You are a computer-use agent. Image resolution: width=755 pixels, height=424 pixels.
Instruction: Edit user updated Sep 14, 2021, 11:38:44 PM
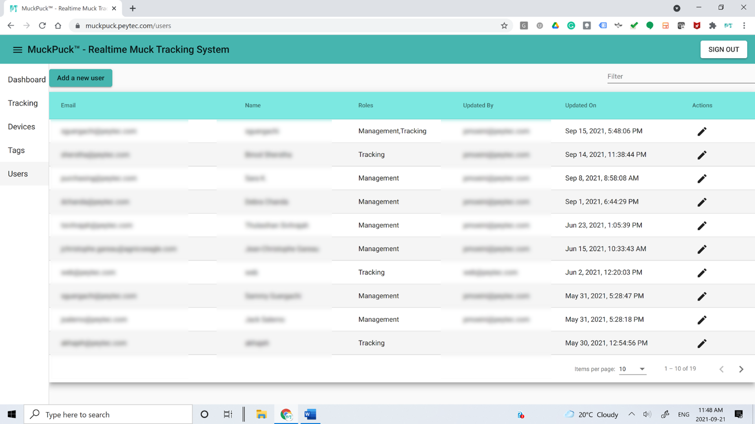pyautogui.click(x=702, y=155)
